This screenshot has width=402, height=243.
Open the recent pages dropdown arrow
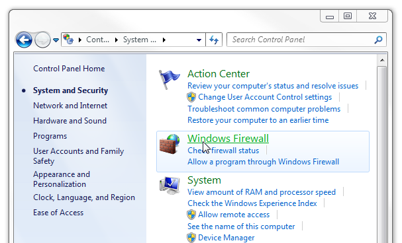56,40
